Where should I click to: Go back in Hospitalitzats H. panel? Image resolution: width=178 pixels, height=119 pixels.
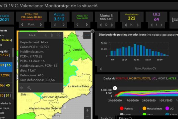tap(126, 25)
